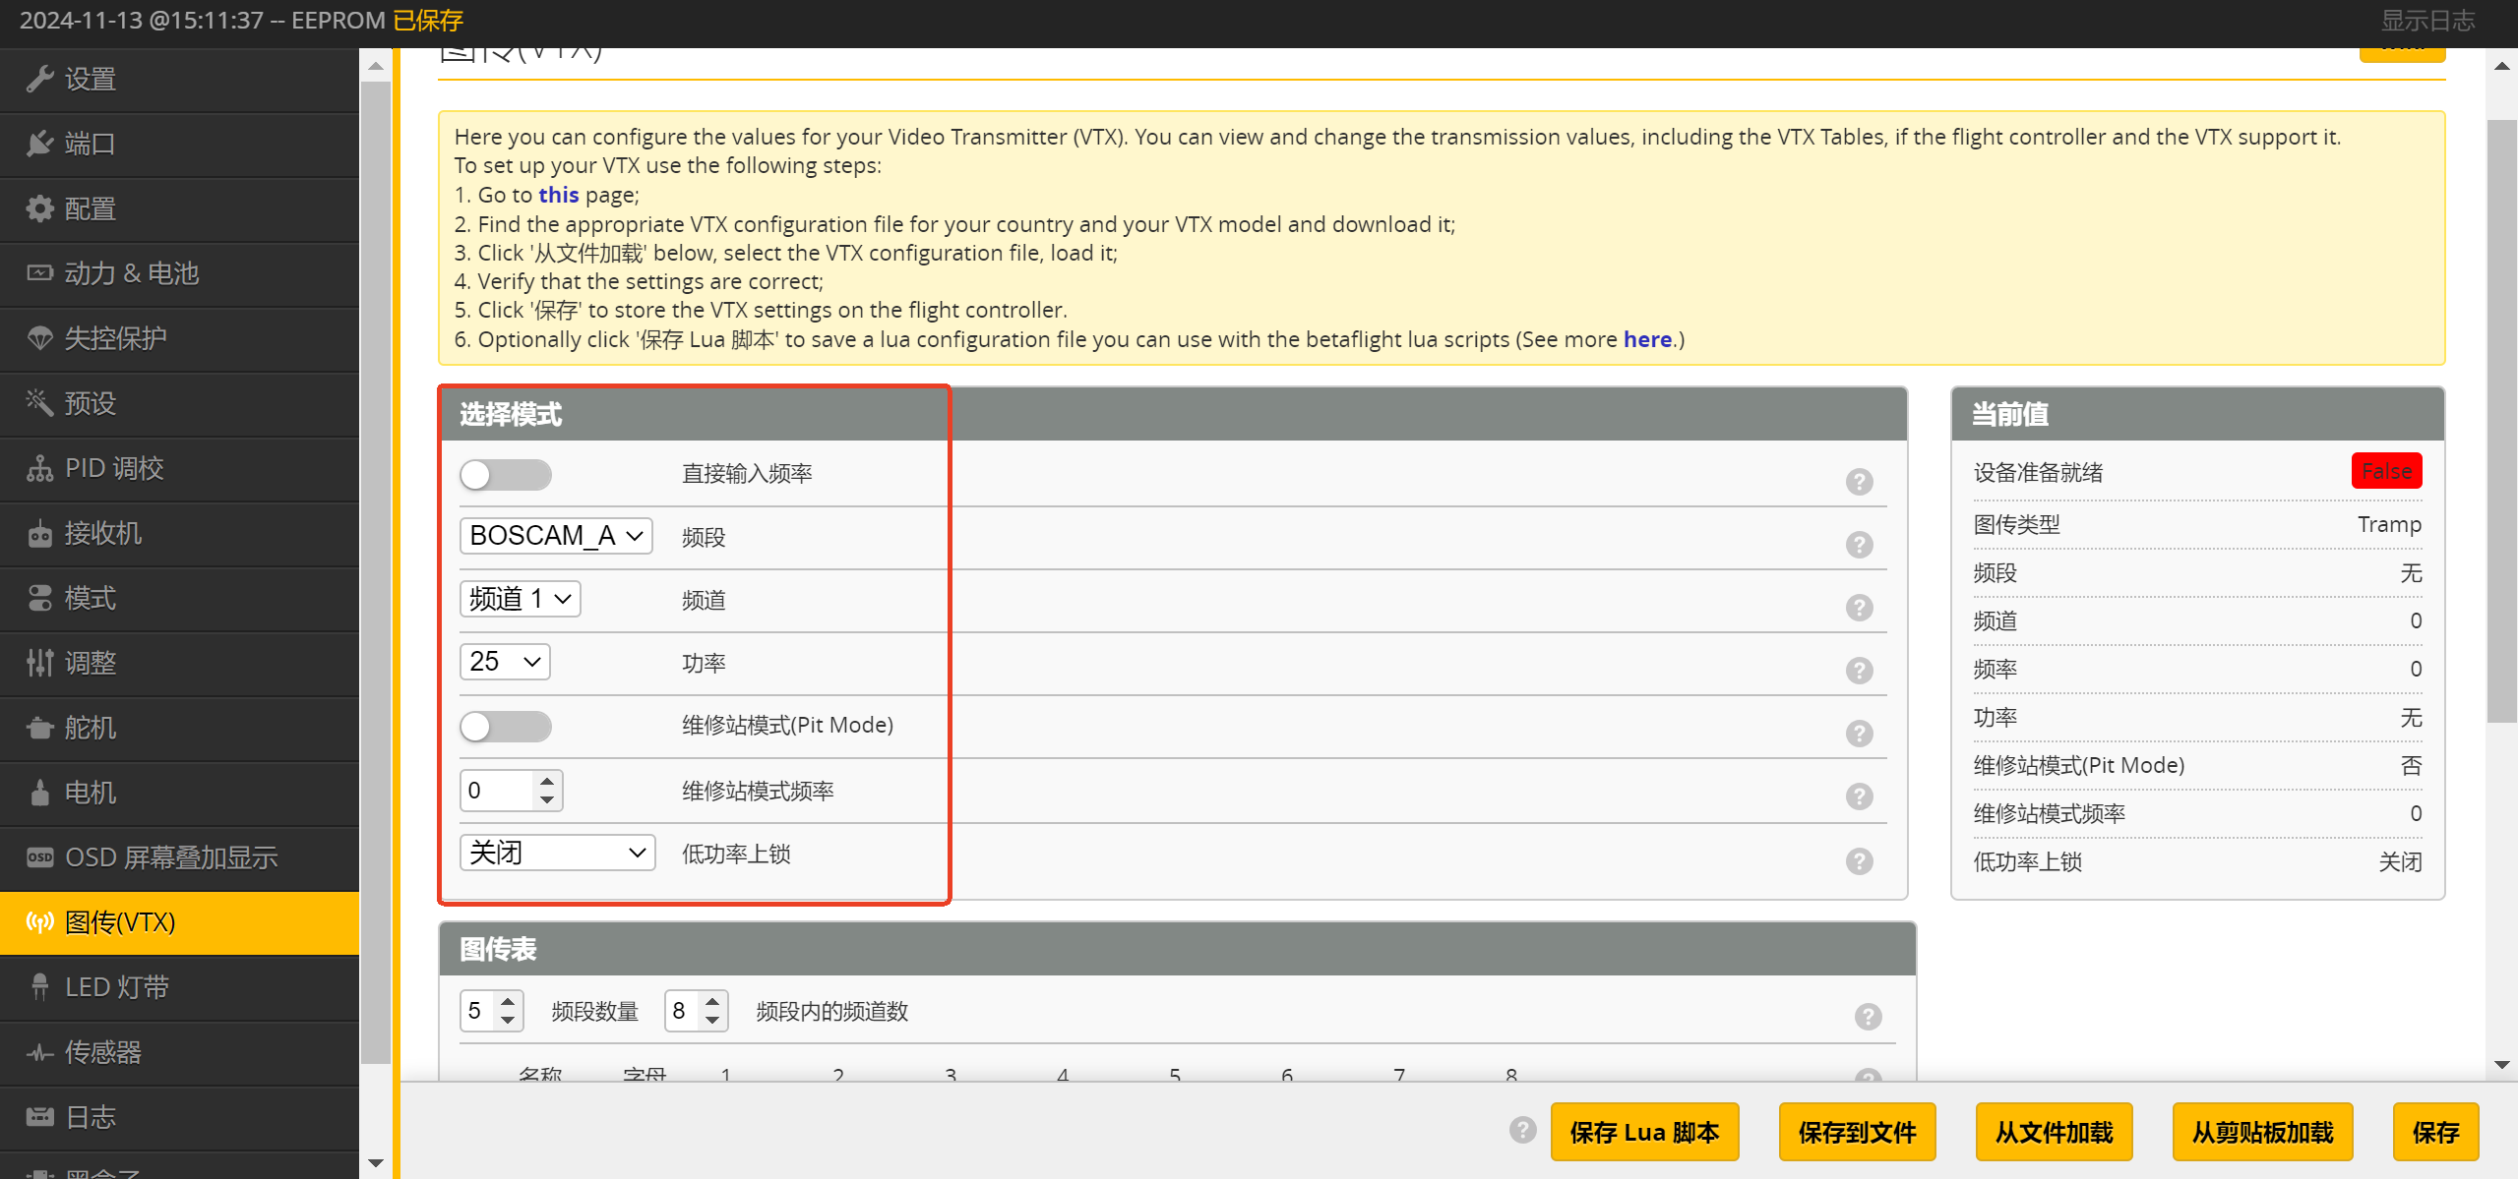Click the LED icon beside LED 灯带
The image size is (2518, 1179).
[x=39, y=987]
